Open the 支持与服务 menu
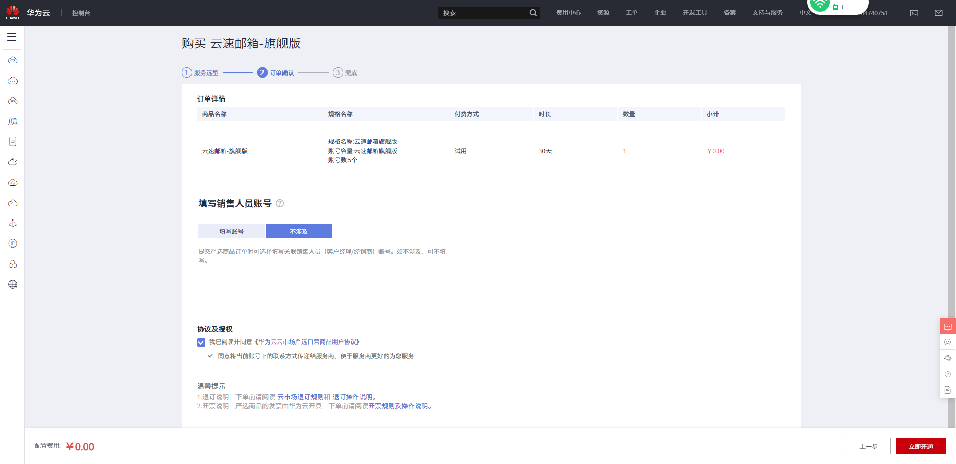Viewport: 956px width, 464px height. (x=768, y=13)
